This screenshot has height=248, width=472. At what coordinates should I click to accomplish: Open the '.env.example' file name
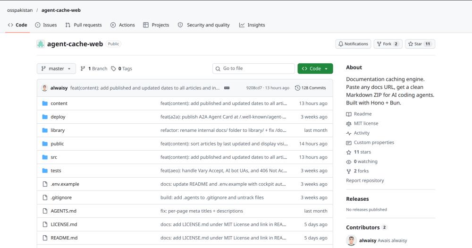click(65, 184)
